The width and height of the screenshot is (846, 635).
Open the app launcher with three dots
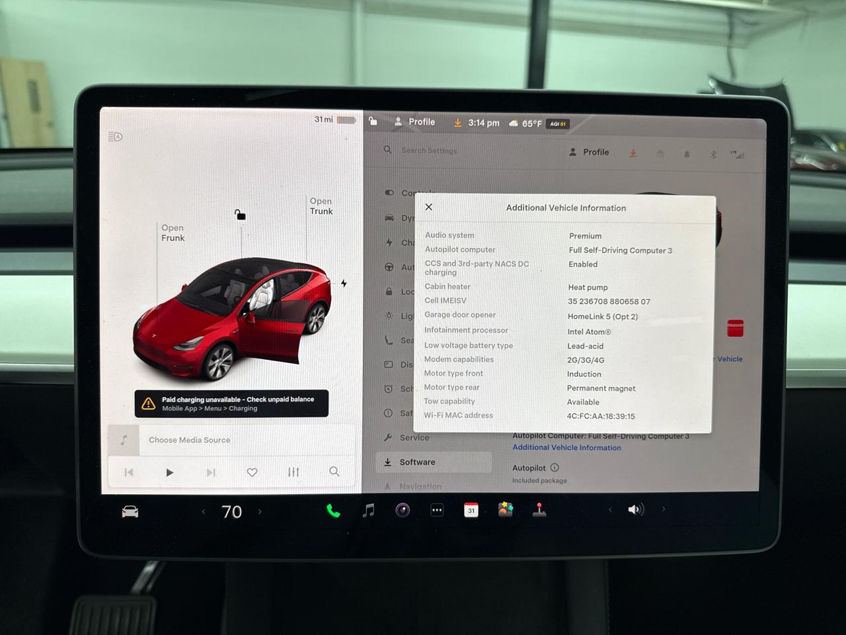pos(437,510)
